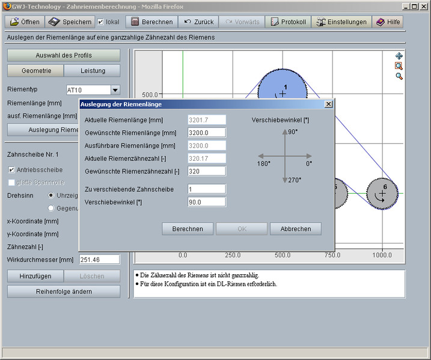Viewport: 431px width, 360px height.
Task: Click the Verschiebewinkel value field
Action: (206, 202)
